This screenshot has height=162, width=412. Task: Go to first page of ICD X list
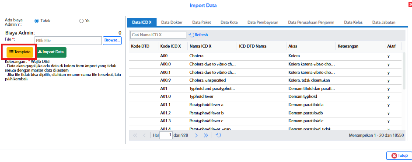[135, 135]
